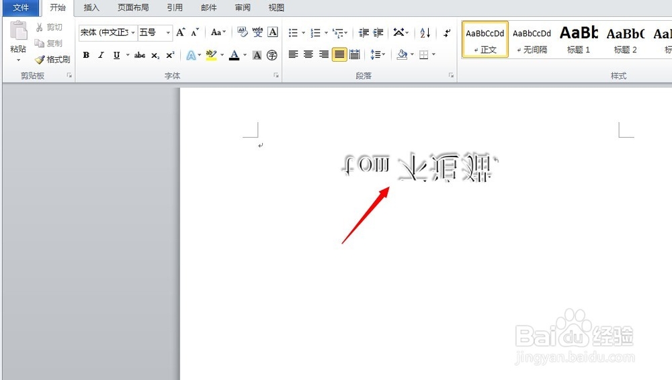Copy selection using the Copy icon
The image size is (672, 380).
(40, 43)
